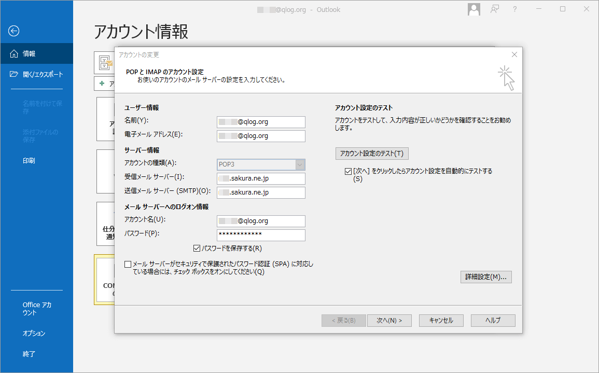Click the 受信メール サーバー(I) field
Screen dimensions: 599x373
261,178
